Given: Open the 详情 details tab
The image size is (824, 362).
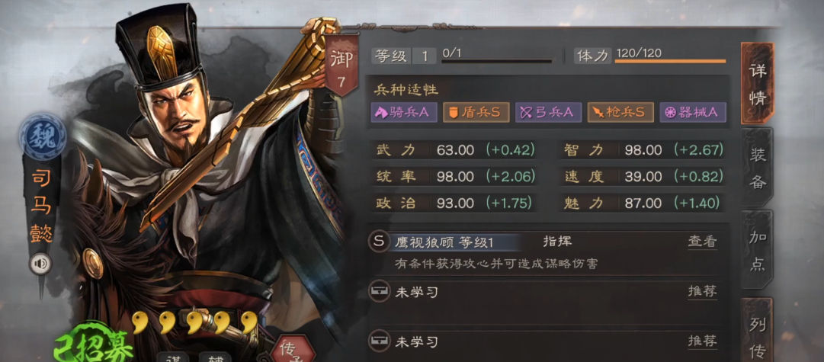Looking at the screenshot, I should tap(757, 84).
